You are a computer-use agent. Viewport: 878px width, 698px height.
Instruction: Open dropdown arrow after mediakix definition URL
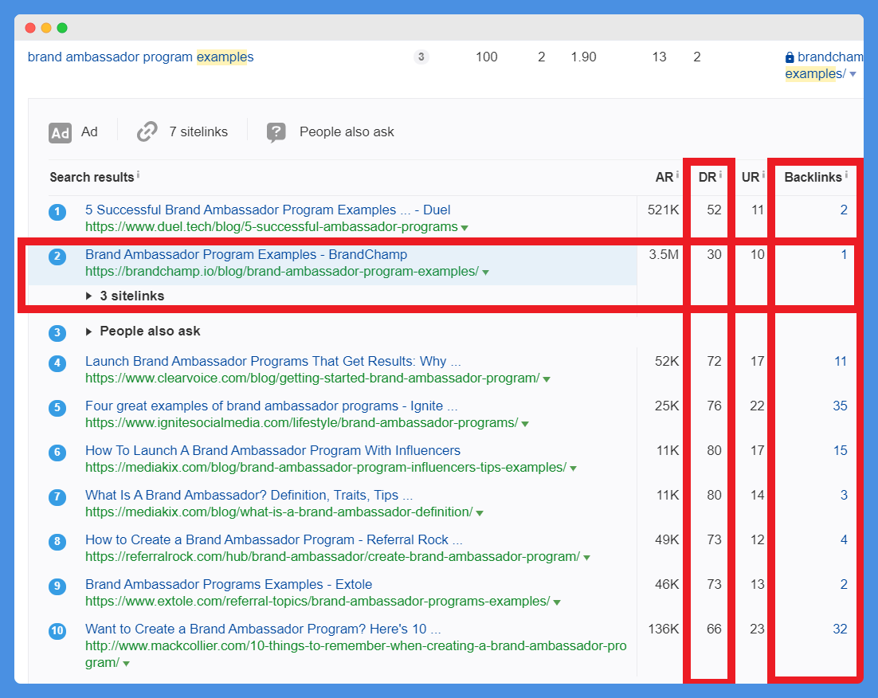pos(480,513)
